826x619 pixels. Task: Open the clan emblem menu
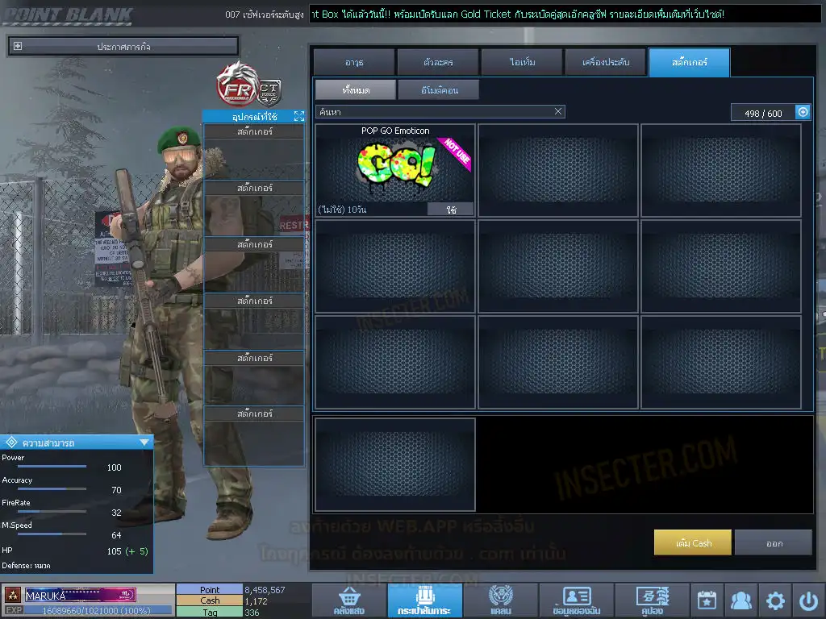click(x=500, y=600)
